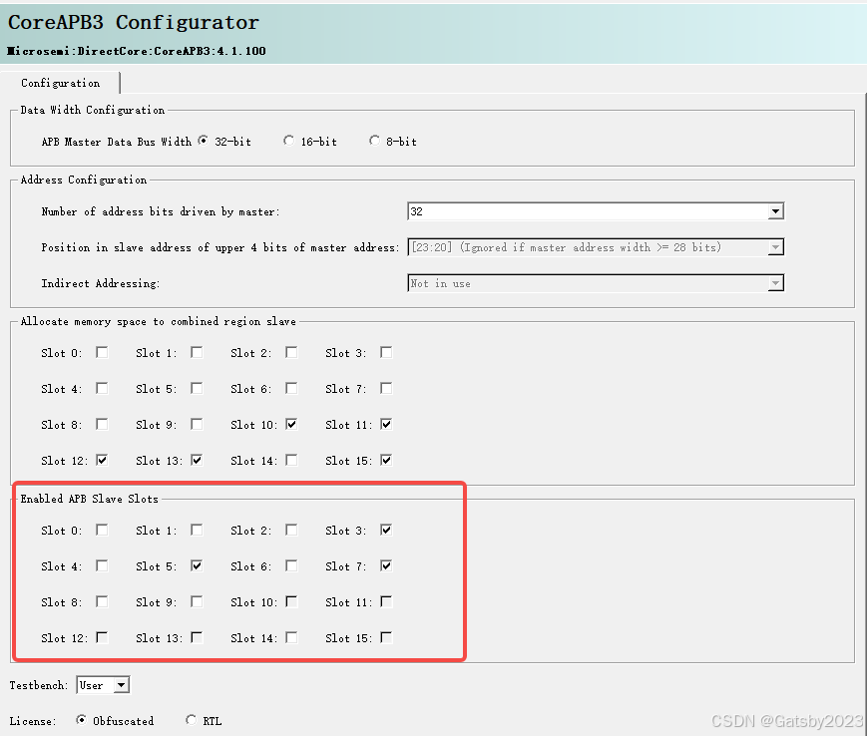
Task: Enable Slot 6 in Enabled APB Slave Slots
Action: [291, 565]
